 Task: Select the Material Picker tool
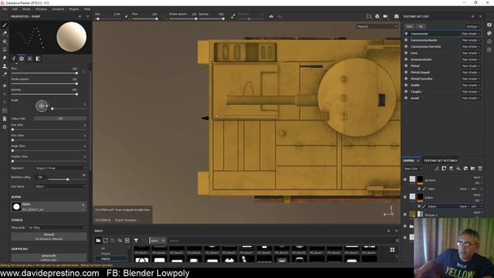[x=5, y=74]
